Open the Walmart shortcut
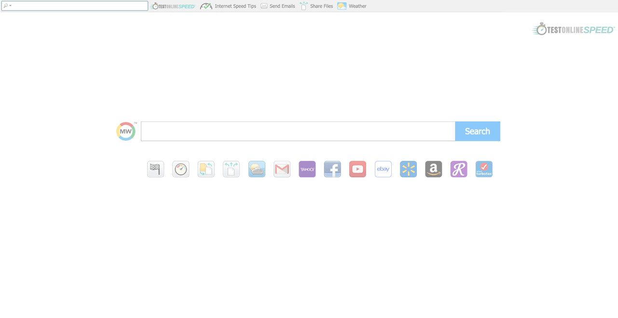The height and width of the screenshot is (318, 618). (x=408, y=169)
